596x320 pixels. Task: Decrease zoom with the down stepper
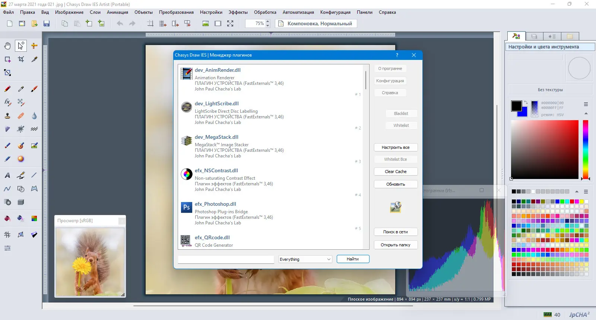coord(267,26)
